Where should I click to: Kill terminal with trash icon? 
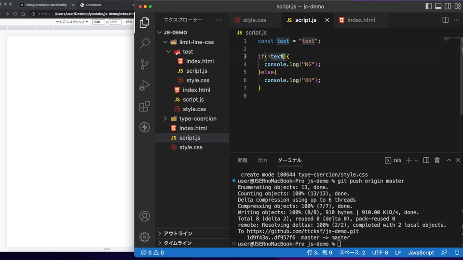click(437, 160)
